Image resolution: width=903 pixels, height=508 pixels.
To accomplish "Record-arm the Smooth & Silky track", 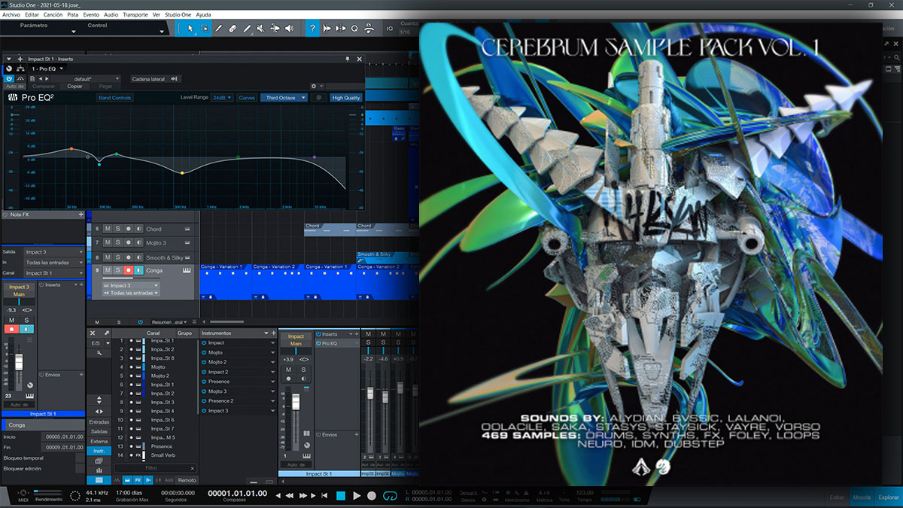I will 129,257.
